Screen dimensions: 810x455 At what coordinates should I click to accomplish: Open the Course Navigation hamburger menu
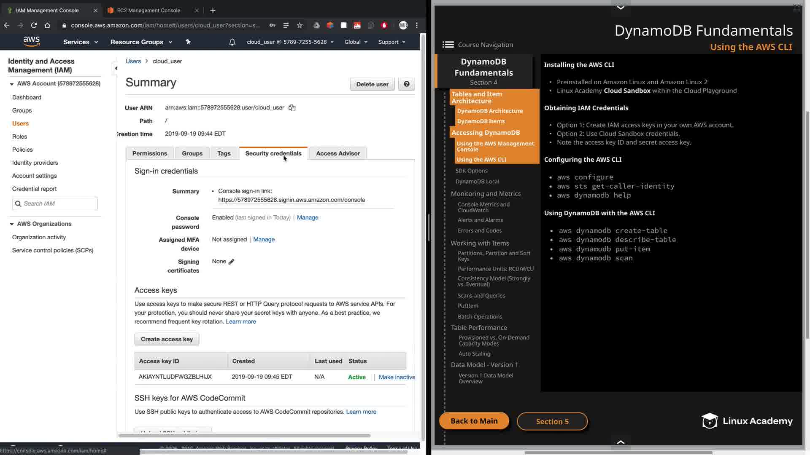(448, 45)
